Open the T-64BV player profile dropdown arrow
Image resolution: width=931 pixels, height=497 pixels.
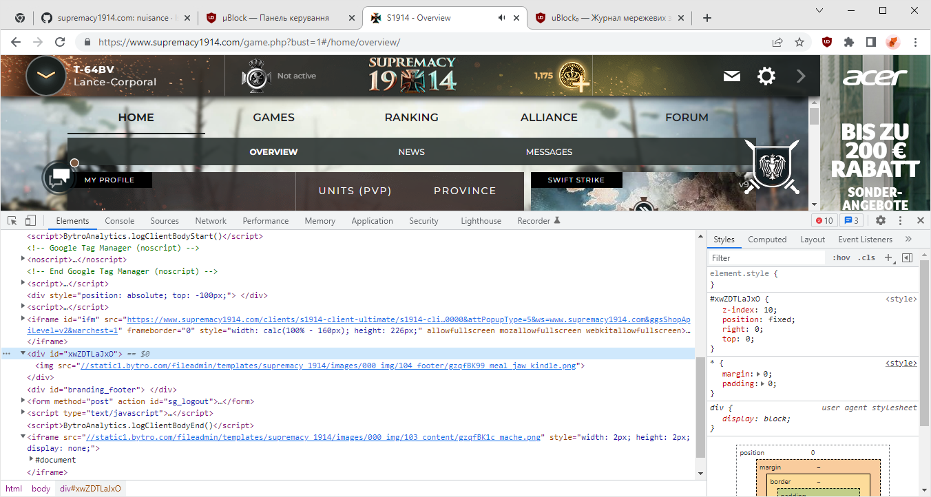[45, 76]
